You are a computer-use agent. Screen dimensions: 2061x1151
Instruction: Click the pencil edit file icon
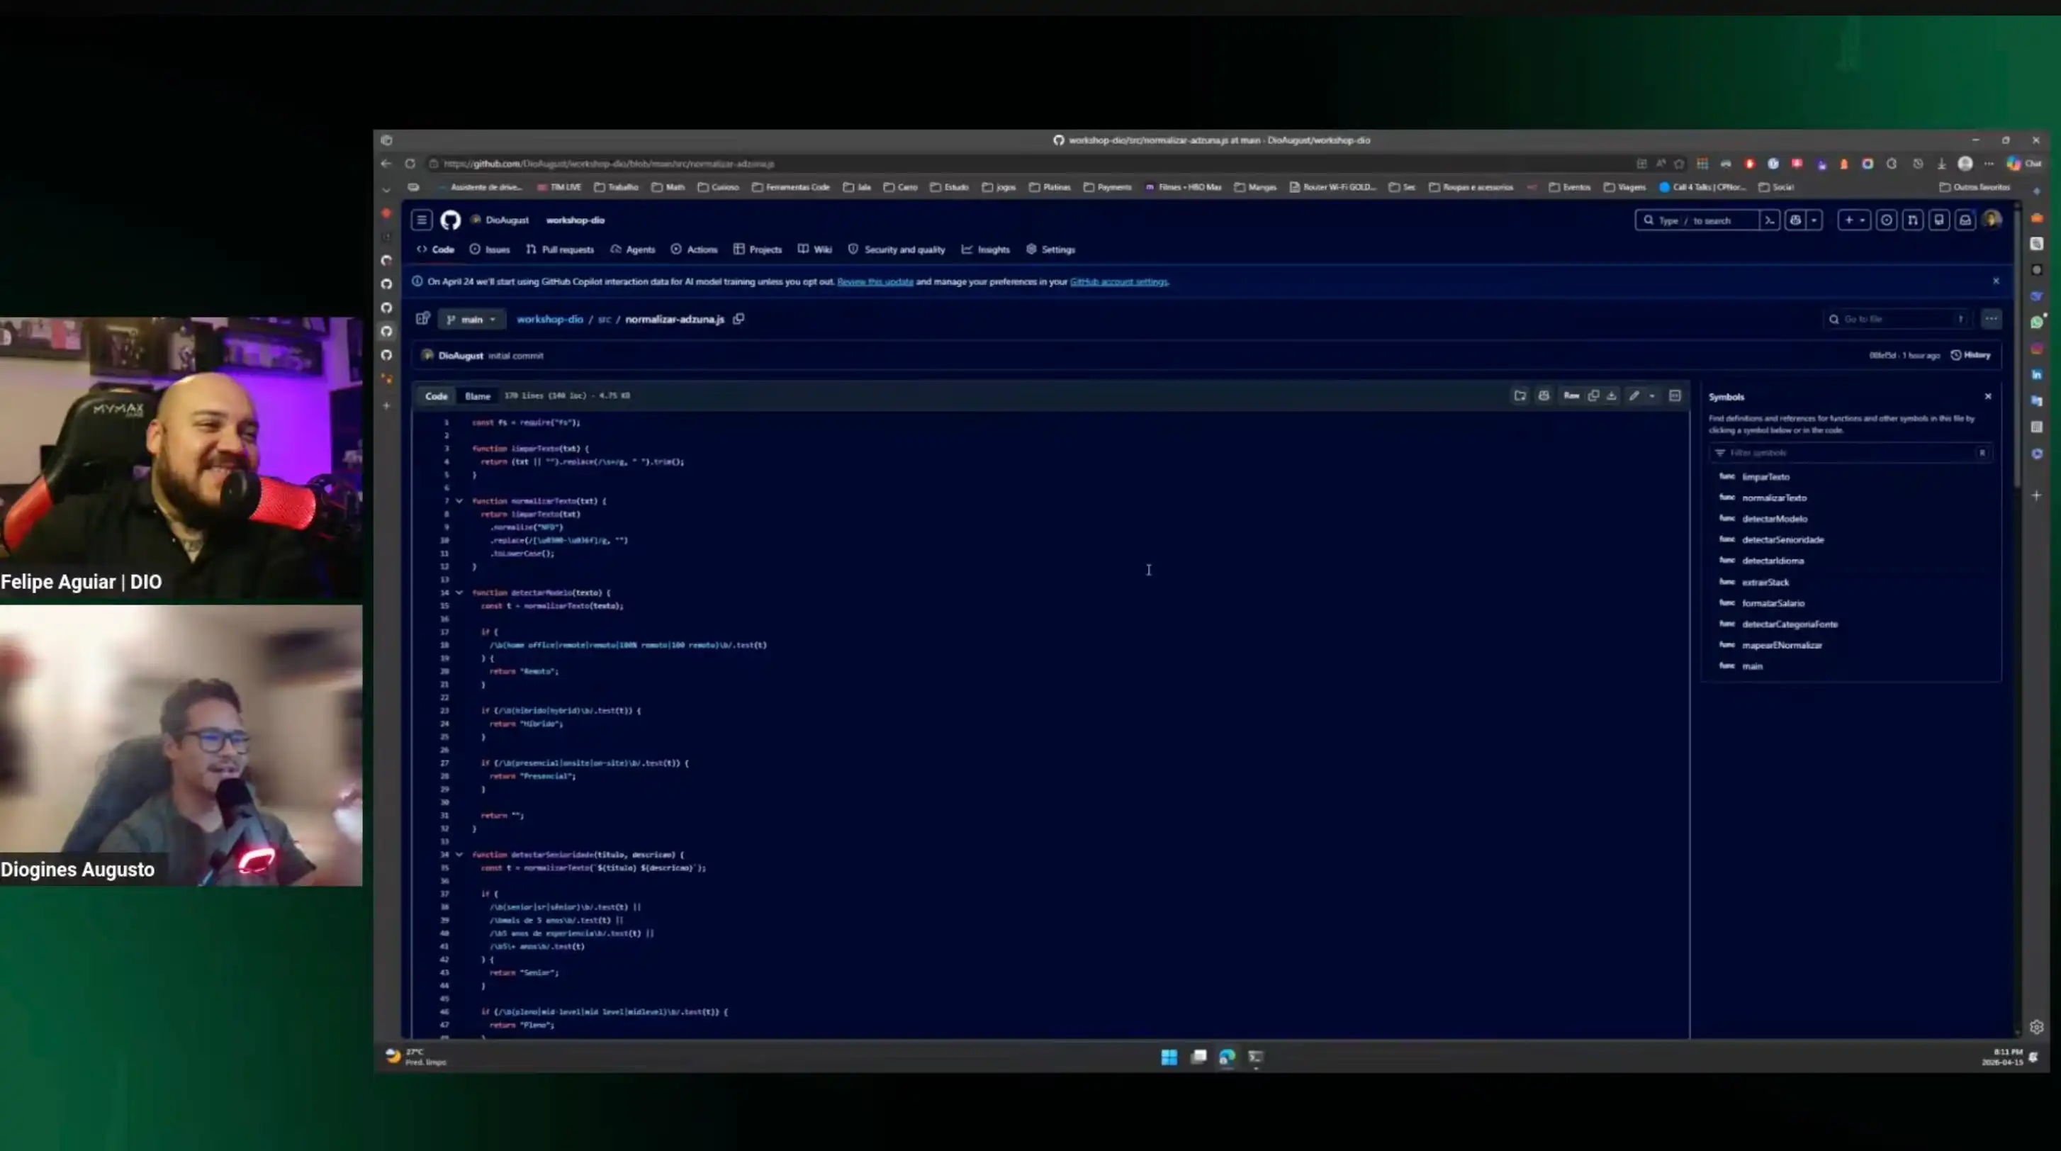pos(1634,396)
